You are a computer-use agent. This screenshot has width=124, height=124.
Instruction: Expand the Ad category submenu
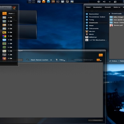11,17
